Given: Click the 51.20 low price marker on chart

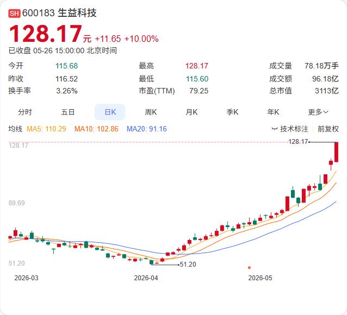Looking at the screenshot, I should [188, 264].
